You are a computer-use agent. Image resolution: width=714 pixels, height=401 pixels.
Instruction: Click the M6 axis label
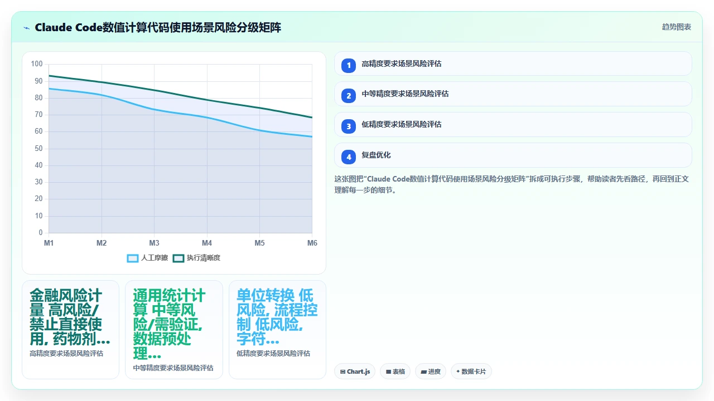tap(312, 243)
